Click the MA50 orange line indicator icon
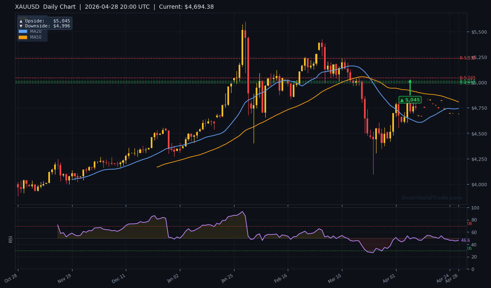The width and height of the screenshot is (491, 288). (x=23, y=37)
